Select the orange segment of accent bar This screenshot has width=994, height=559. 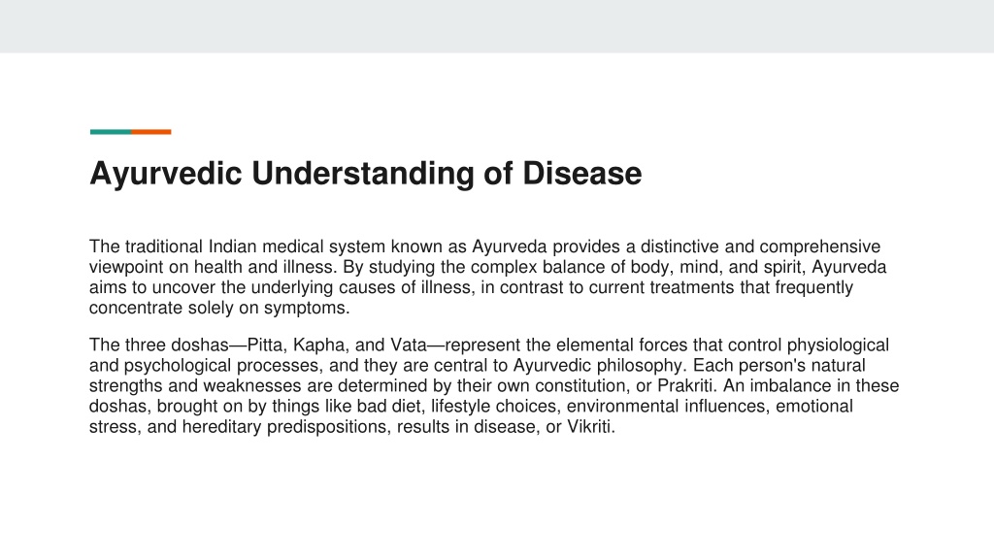point(150,132)
